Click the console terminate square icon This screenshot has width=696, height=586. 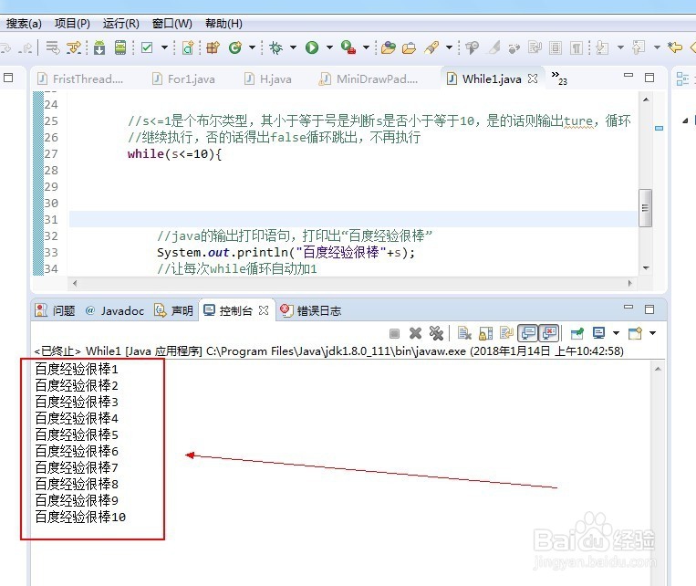(x=394, y=333)
